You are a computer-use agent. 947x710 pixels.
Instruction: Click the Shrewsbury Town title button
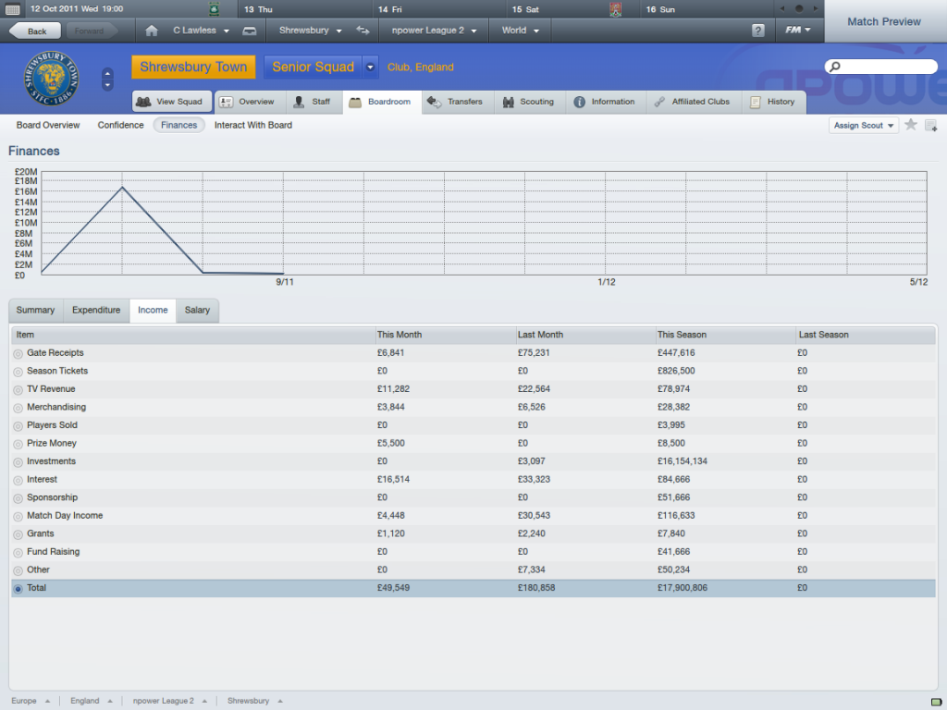point(193,67)
